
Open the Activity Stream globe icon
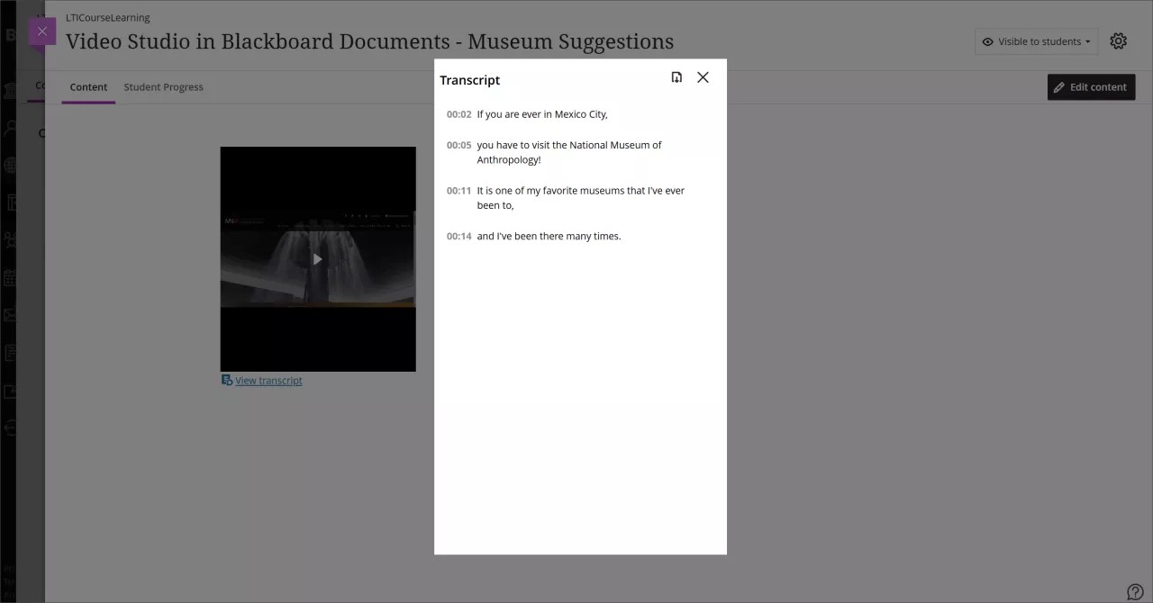tap(10, 166)
